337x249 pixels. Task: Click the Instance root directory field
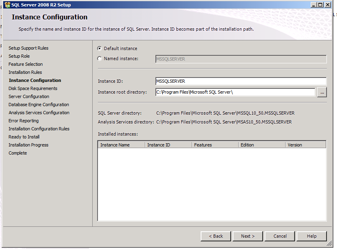click(235, 92)
